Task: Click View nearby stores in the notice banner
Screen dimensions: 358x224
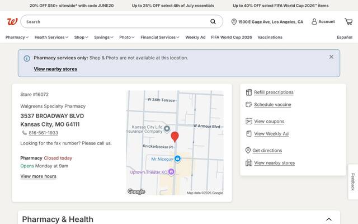Action: pos(55,69)
